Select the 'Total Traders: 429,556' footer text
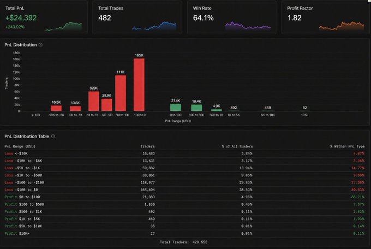Image resolution: width=371 pixels, height=249 pixels. tap(184, 242)
